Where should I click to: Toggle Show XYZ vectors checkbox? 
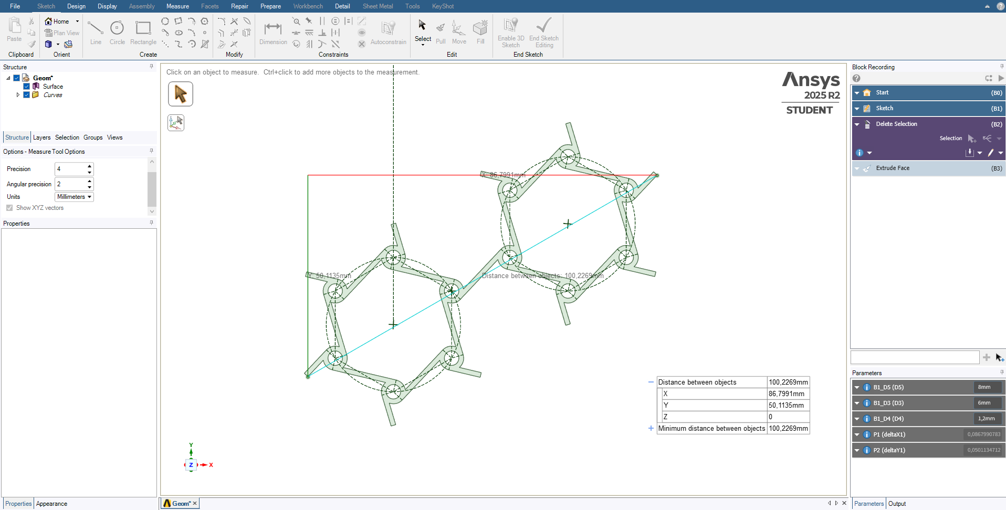pyautogui.click(x=9, y=208)
